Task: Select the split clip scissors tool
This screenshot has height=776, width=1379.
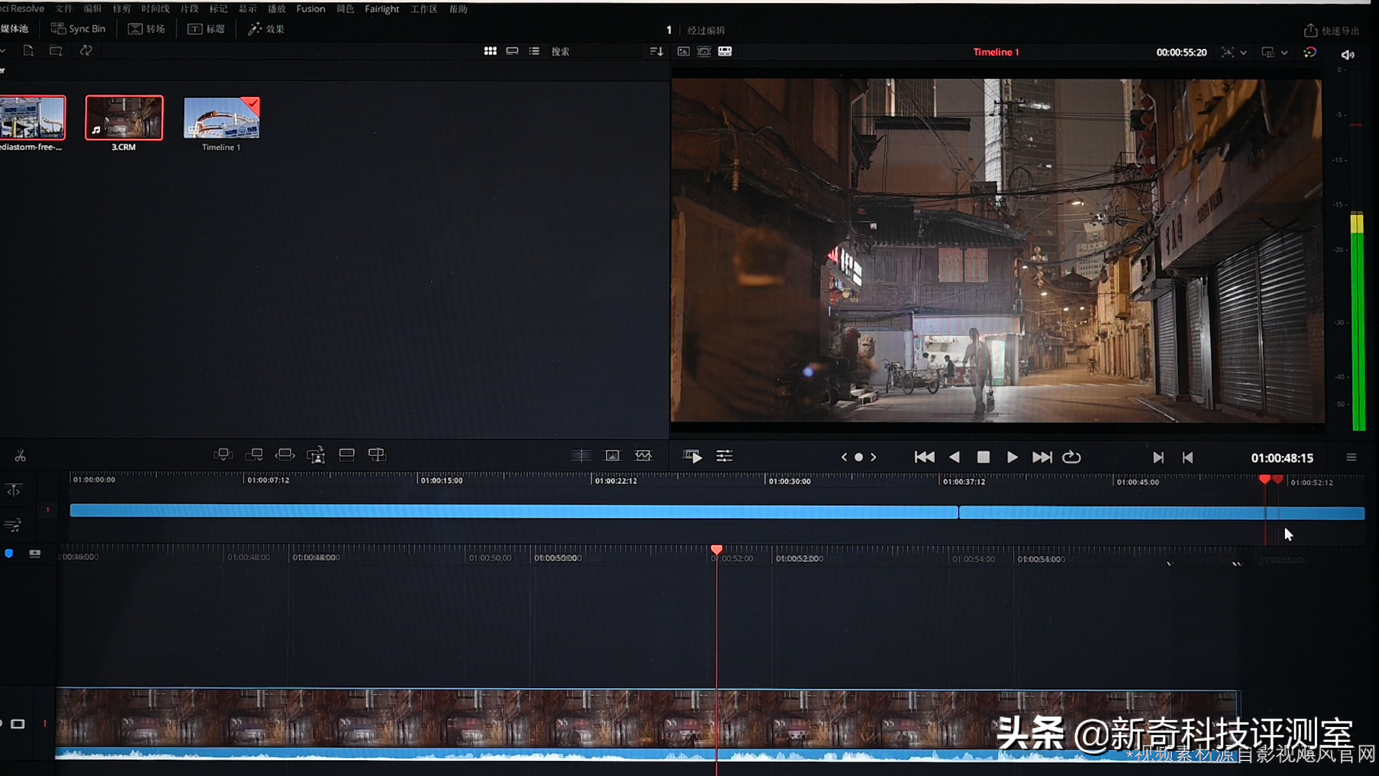Action: [20, 456]
